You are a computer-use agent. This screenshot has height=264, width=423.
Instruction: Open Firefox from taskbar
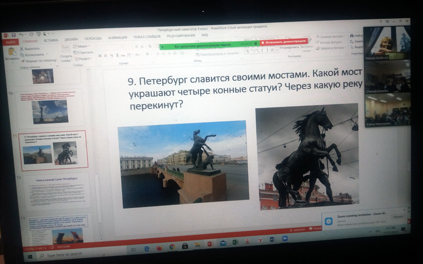(x=160, y=248)
